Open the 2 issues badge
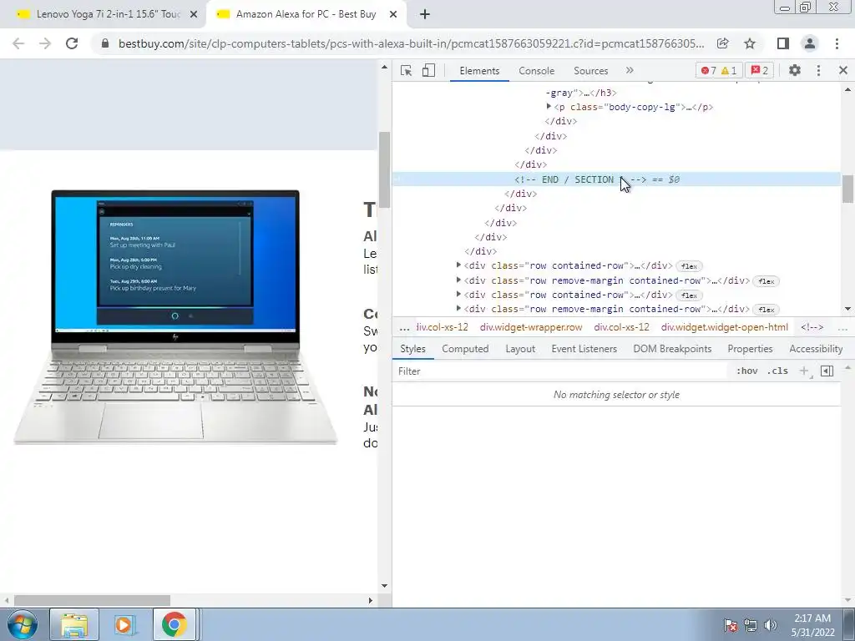Screen dimensions: 855x641 point(760,70)
